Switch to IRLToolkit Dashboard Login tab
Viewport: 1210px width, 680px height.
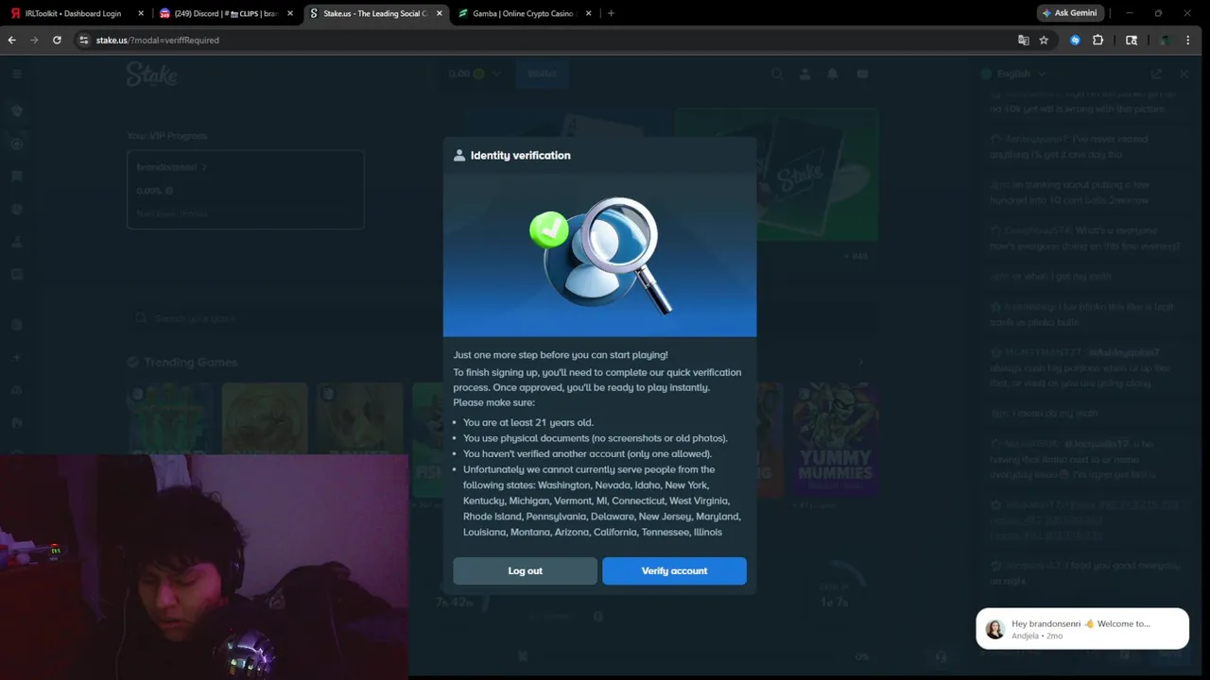click(x=72, y=13)
